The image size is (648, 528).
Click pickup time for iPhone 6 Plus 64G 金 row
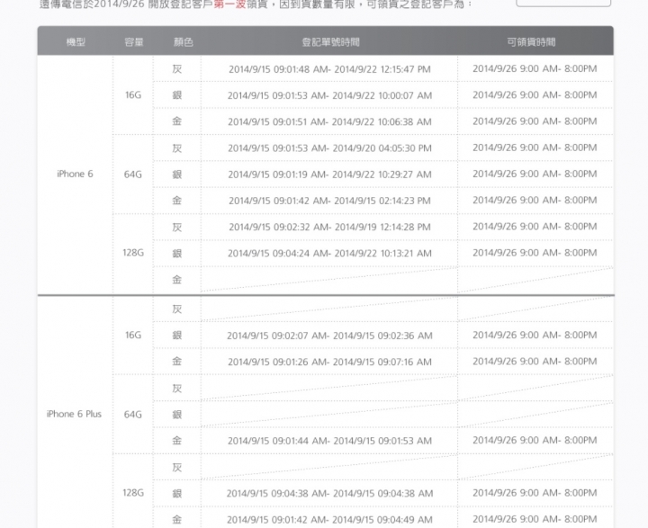coord(535,441)
